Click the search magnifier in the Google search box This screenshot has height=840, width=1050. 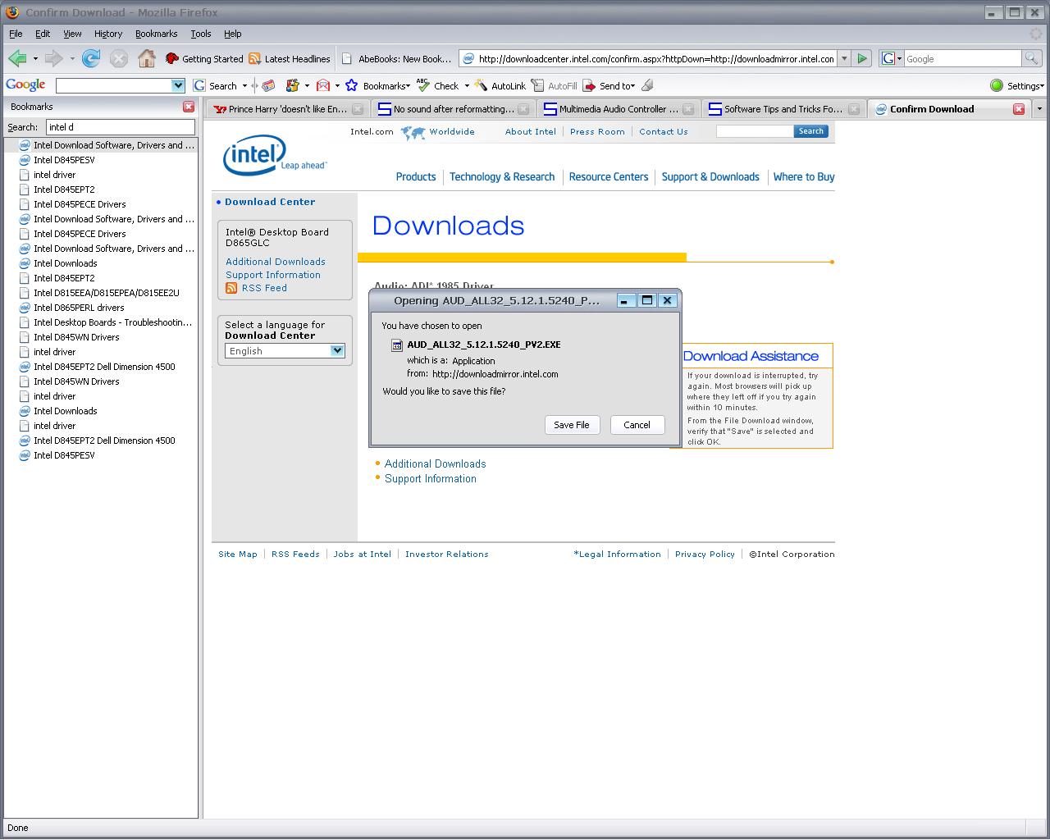pyautogui.click(x=1031, y=58)
